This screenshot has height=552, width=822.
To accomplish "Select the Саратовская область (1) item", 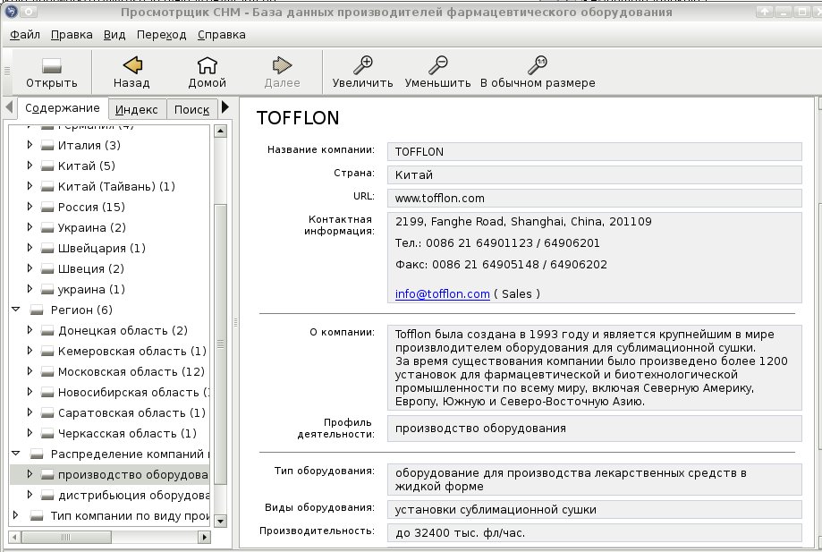I will point(131,413).
